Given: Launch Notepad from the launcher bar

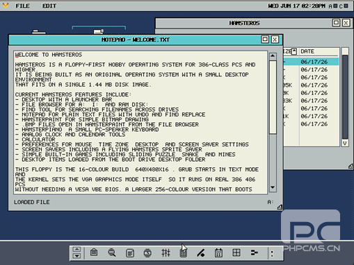Looking at the screenshot, I should pos(130,253).
